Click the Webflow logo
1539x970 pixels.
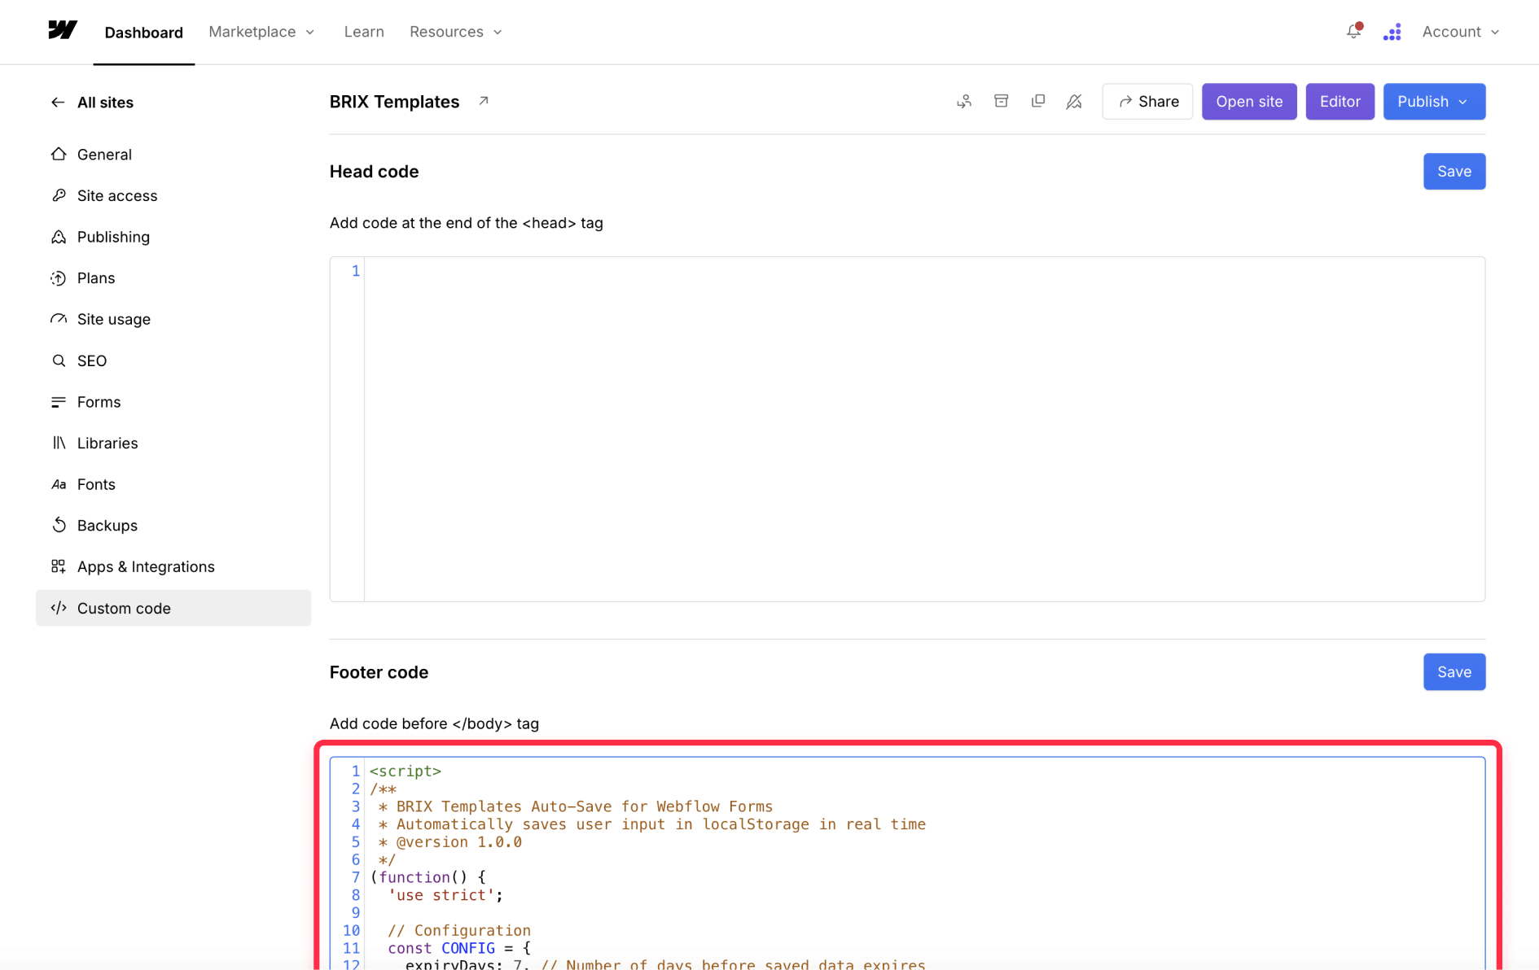pos(63,31)
